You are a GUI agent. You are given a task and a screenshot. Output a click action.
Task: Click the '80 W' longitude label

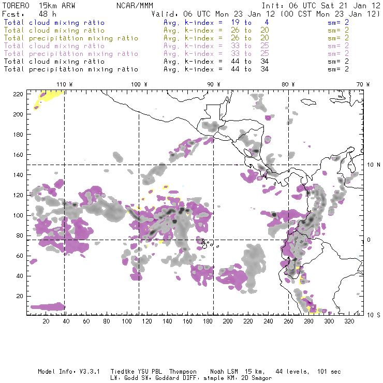coord(288,84)
